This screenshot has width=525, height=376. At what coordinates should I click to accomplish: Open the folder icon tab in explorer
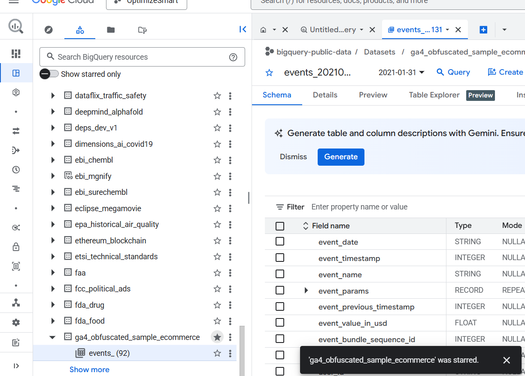[x=111, y=30]
